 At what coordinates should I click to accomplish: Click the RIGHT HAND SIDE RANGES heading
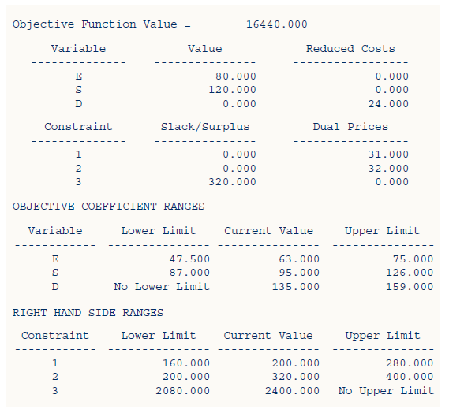click(x=88, y=313)
